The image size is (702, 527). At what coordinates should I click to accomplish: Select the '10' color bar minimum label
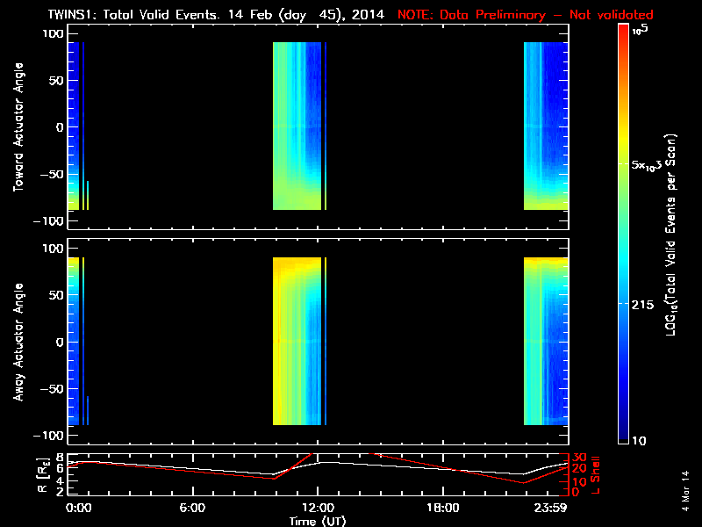tap(639, 441)
